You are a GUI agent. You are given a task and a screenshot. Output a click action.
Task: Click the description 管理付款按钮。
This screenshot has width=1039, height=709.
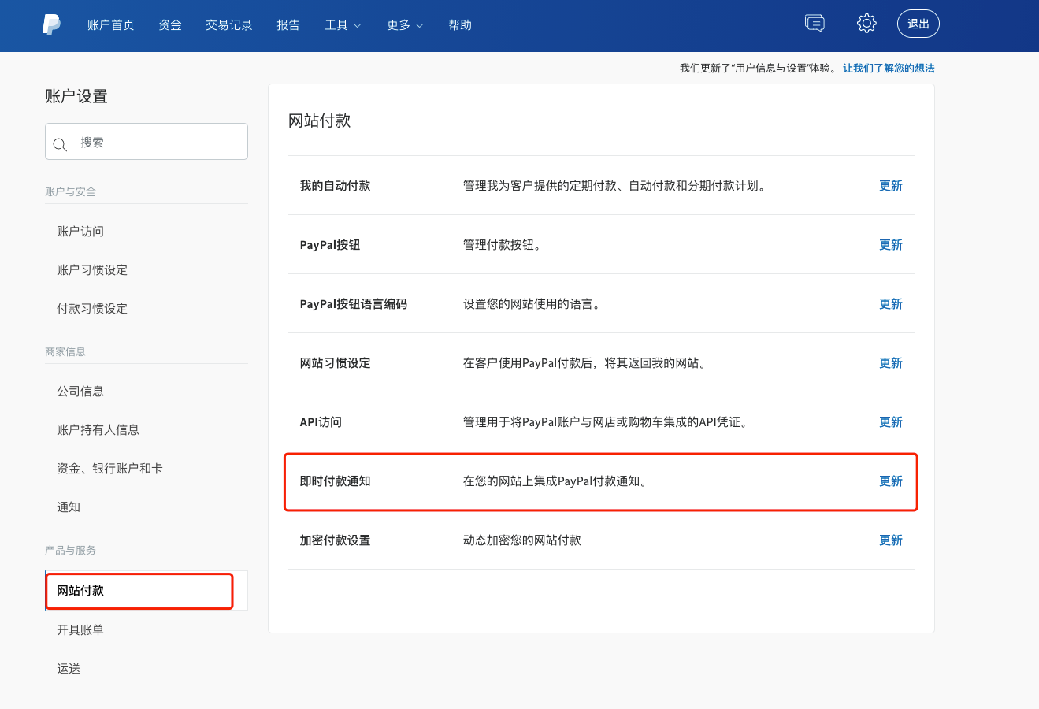(x=503, y=245)
